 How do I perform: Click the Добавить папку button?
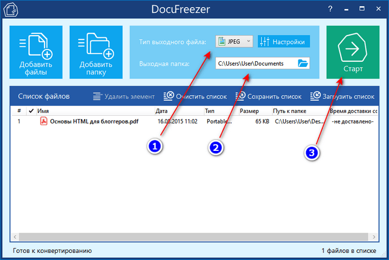pyautogui.click(x=96, y=52)
